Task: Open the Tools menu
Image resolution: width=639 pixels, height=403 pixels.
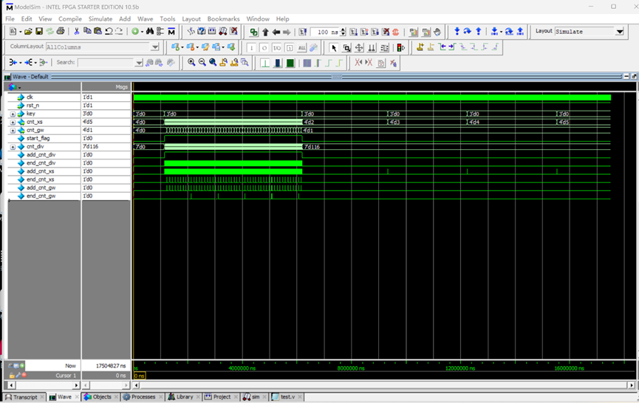Action: coord(168,18)
